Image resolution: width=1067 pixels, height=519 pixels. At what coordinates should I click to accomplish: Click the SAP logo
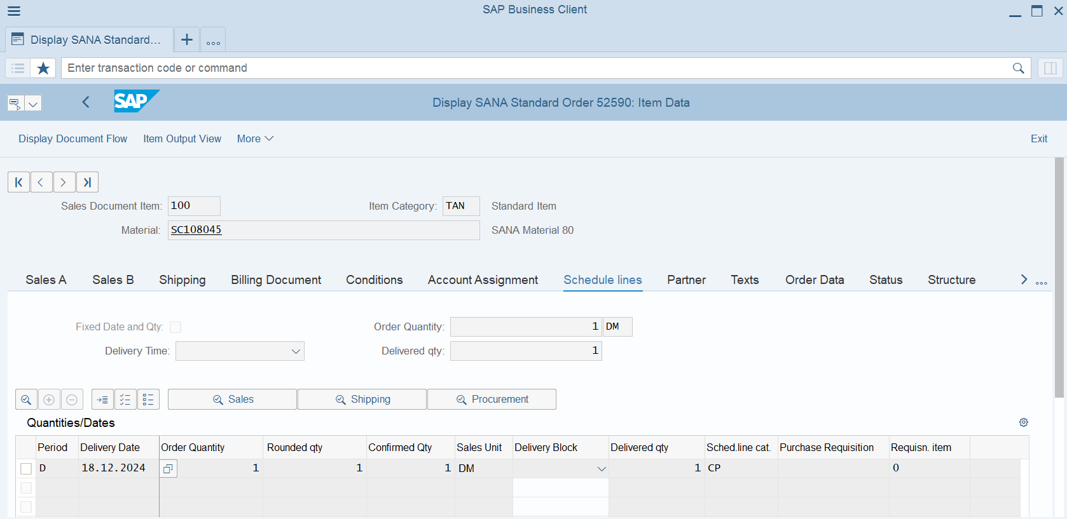[x=137, y=101]
